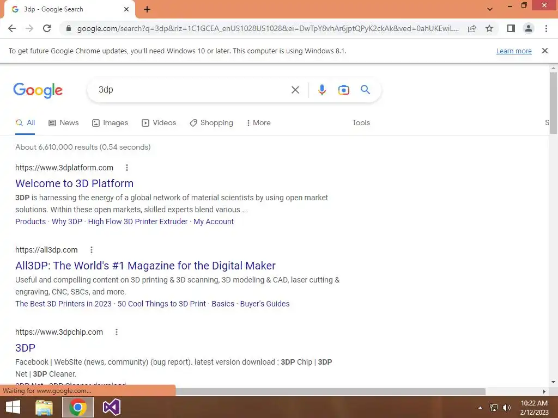Switch to the Videos tab
558x418 pixels.
tap(159, 123)
